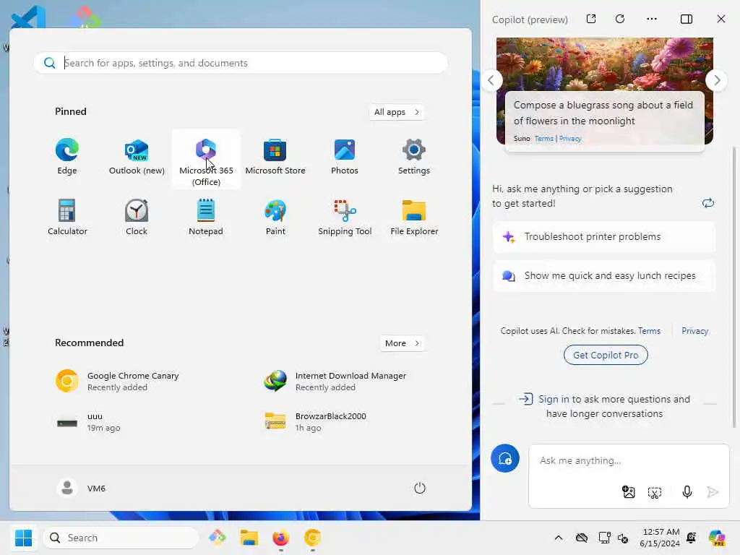740x555 pixels.
Task: Open Suno Terms link
Action: pyautogui.click(x=543, y=139)
